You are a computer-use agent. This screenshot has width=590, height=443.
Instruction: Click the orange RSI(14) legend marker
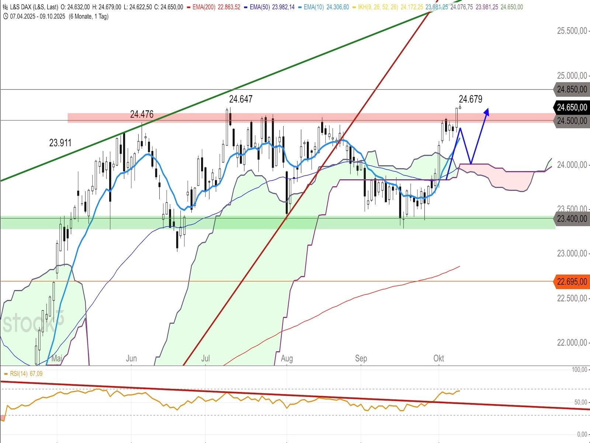[6, 374]
